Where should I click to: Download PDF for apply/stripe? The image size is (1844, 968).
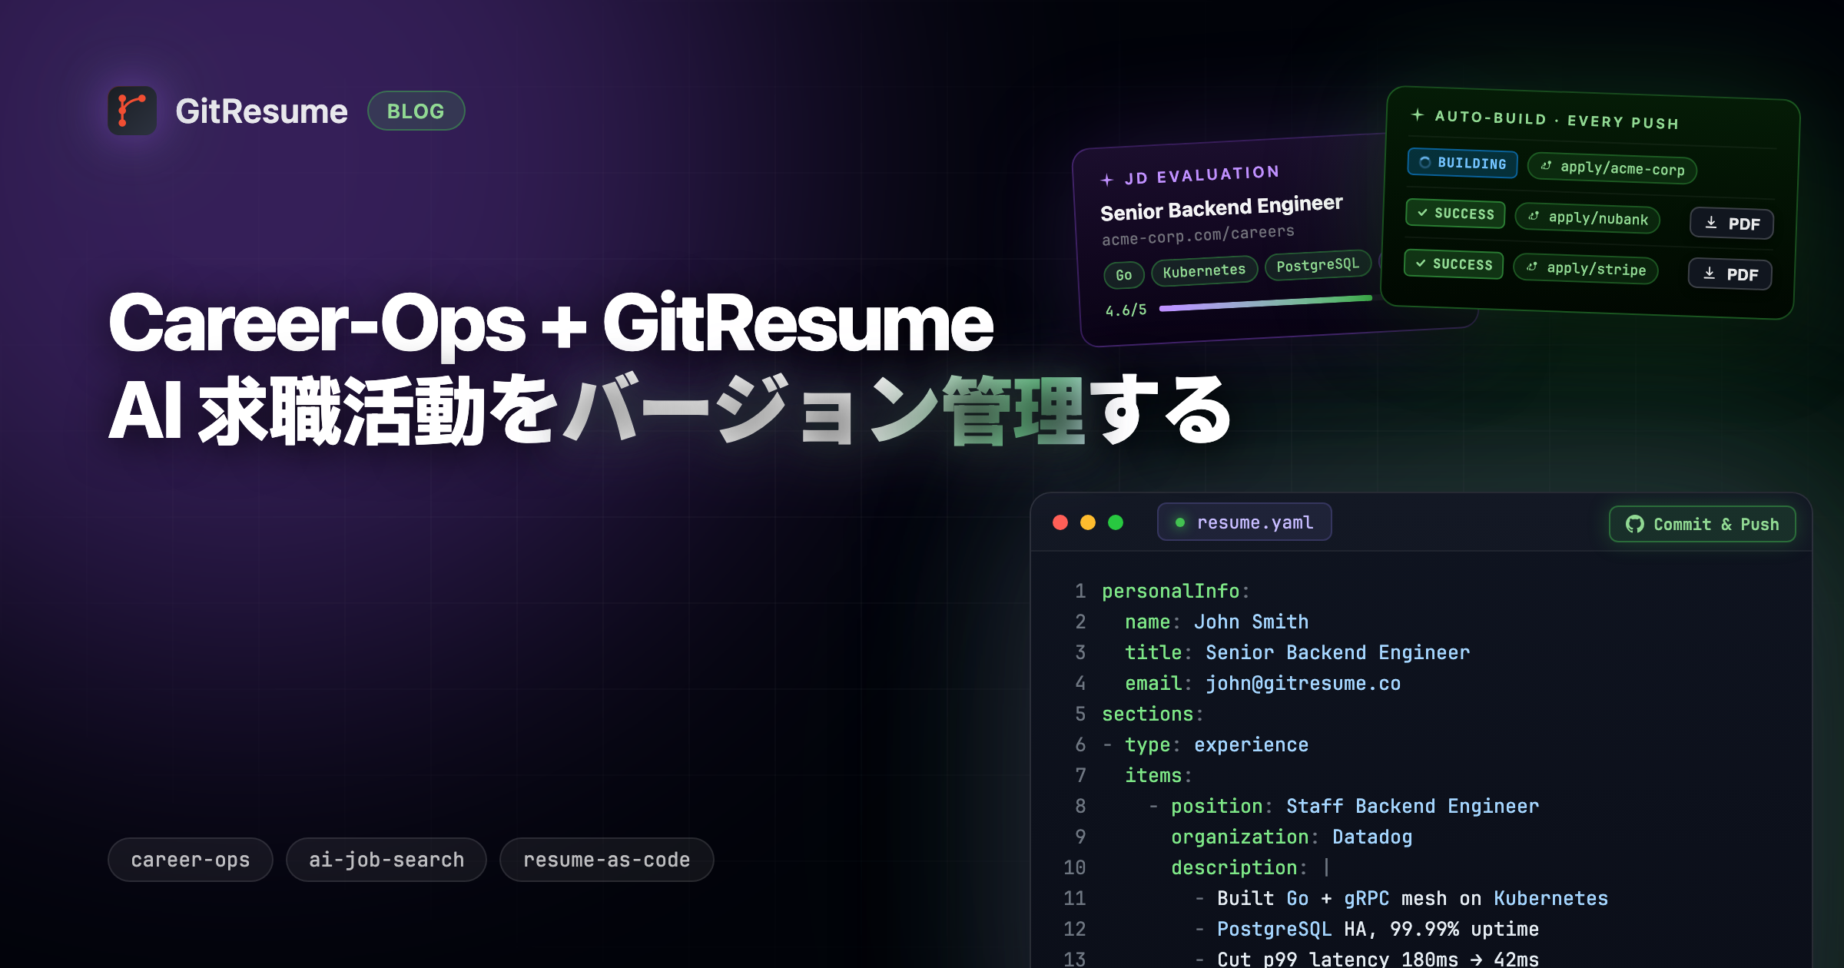tap(1730, 274)
